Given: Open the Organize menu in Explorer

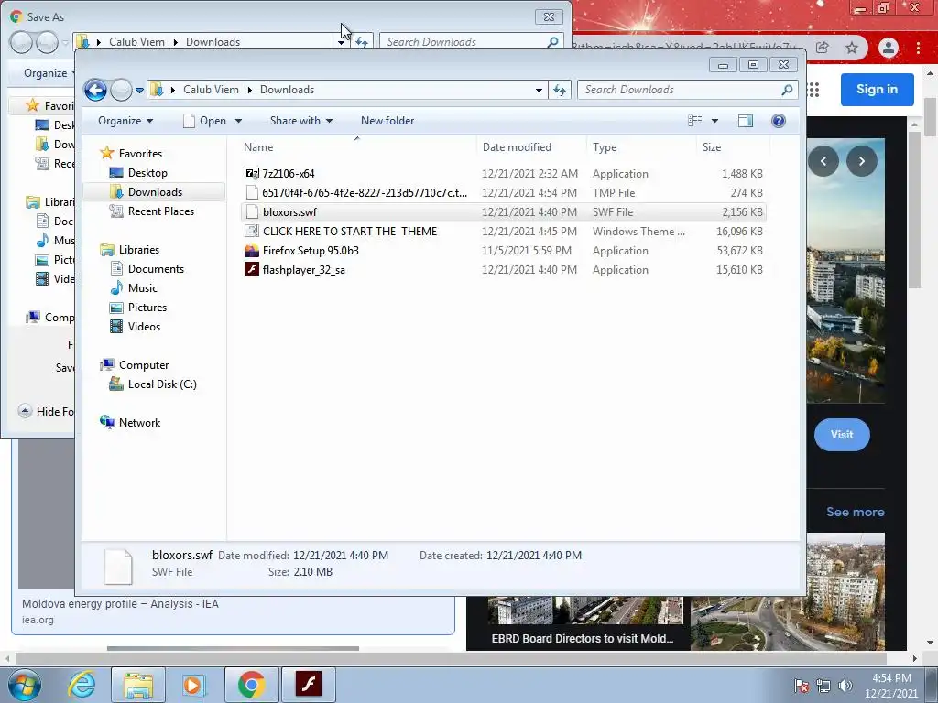Looking at the screenshot, I should tap(125, 121).
